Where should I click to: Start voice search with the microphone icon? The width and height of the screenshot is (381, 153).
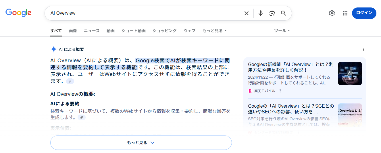[x=261, y=13]
